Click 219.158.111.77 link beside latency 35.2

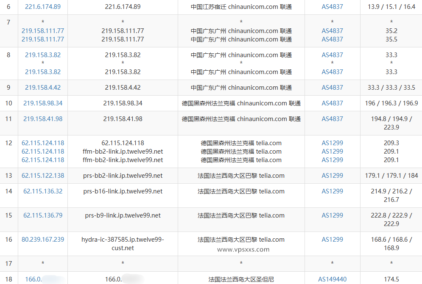(x=43, y=31)
